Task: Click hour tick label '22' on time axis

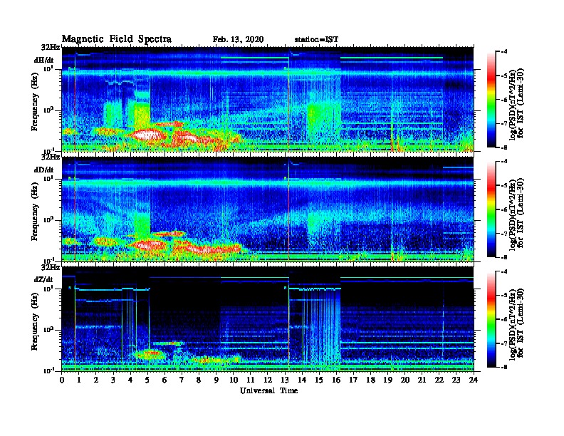Action: [439, 380]
